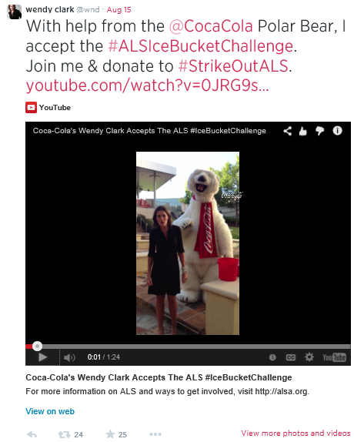Viewport: 354px width, 442px height.
Task: Open more options ellipsis menu
Action: pyautogui.click(x=155, y=434)
